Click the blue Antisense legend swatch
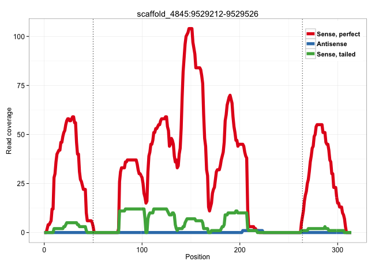375x265 pixels. [x=310, y=44]
